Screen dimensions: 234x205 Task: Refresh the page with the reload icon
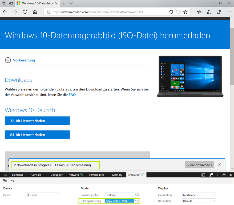[x=25, y=12]
